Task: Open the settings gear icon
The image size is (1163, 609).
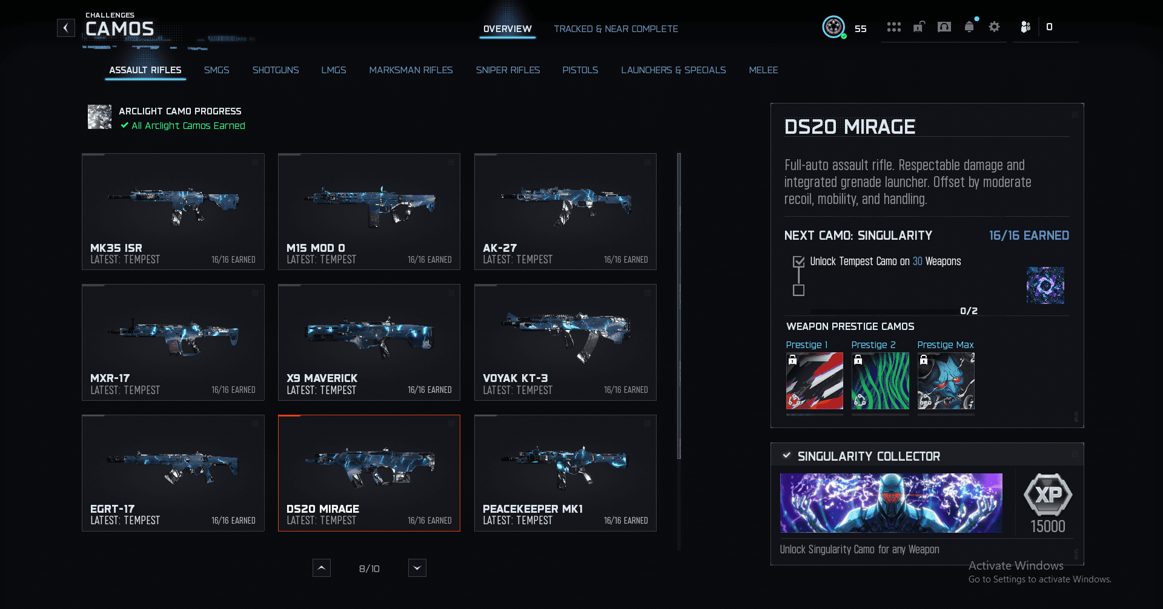Action: [994, 27]
